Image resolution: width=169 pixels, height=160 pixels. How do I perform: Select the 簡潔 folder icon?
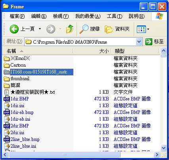click(x=7, y=85)
